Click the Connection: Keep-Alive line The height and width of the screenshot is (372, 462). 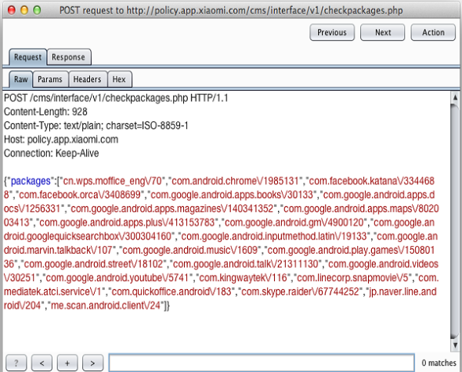(51, 153)
